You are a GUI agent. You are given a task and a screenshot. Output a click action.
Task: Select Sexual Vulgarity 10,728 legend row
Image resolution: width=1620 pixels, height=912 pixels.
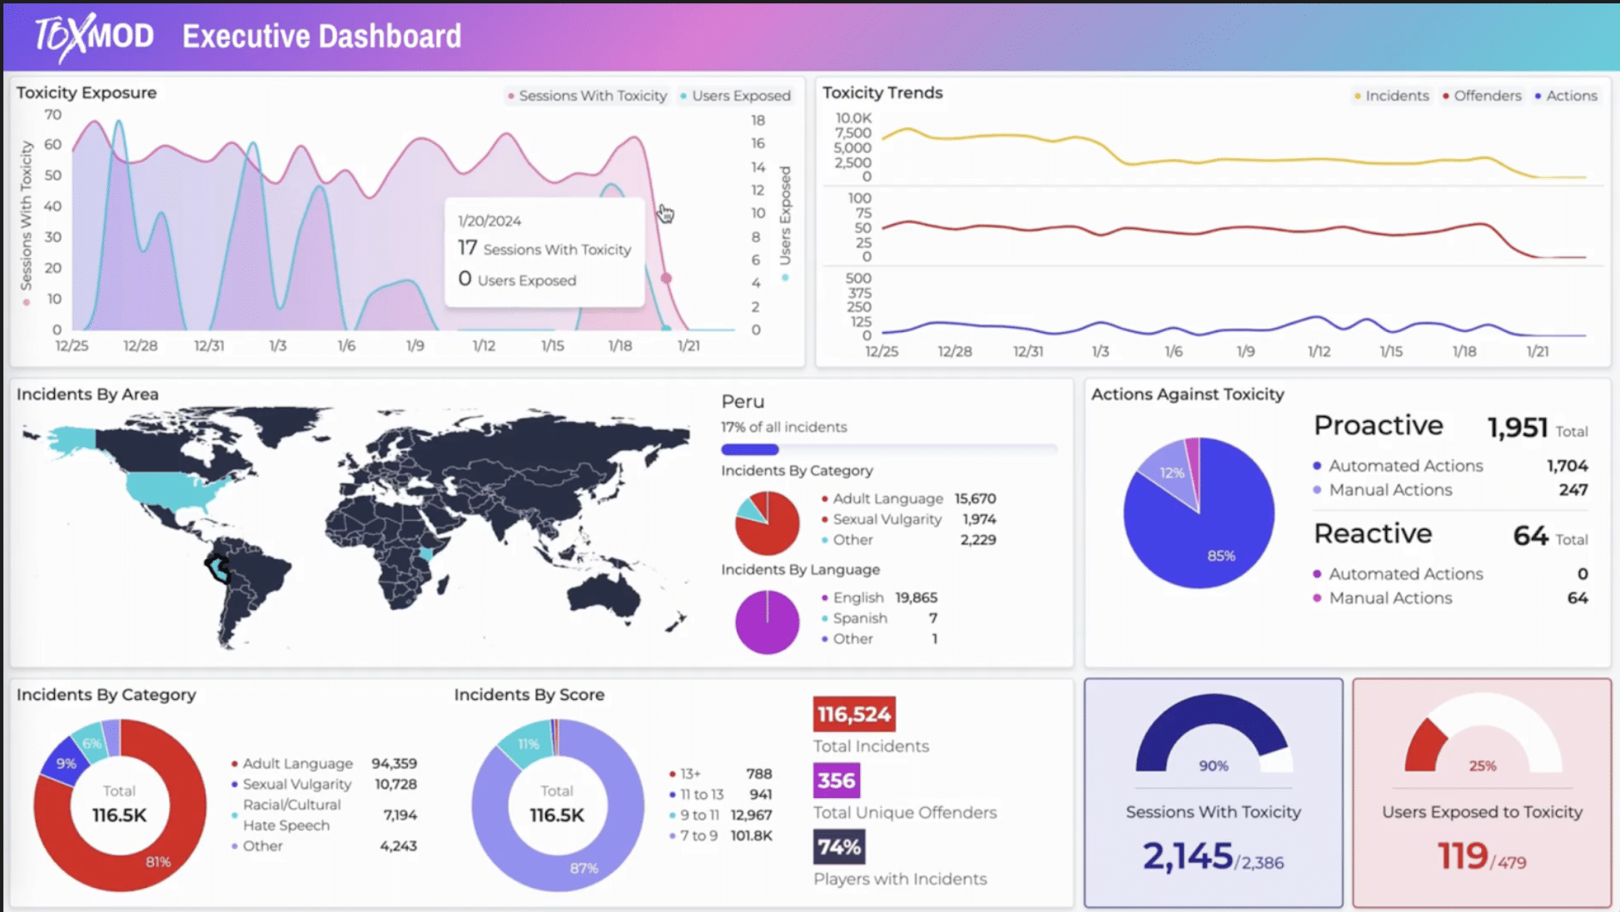click(324, 784)
